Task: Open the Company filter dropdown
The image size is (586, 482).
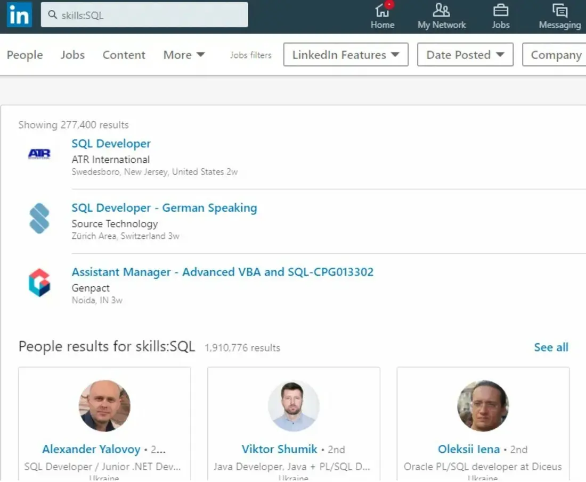Action: click(555, 54)
